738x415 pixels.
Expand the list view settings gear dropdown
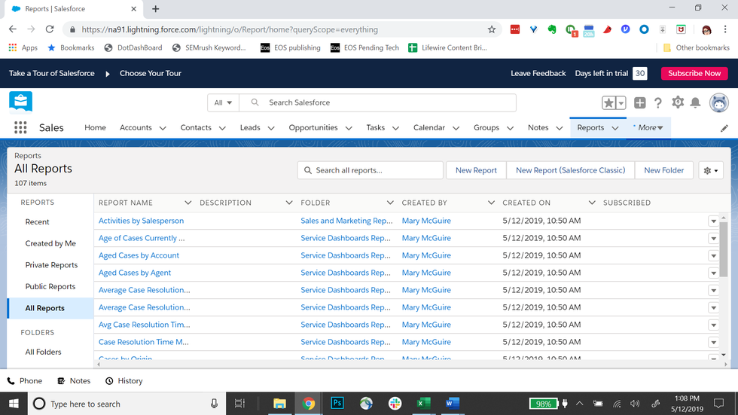[x=711, y=171]
